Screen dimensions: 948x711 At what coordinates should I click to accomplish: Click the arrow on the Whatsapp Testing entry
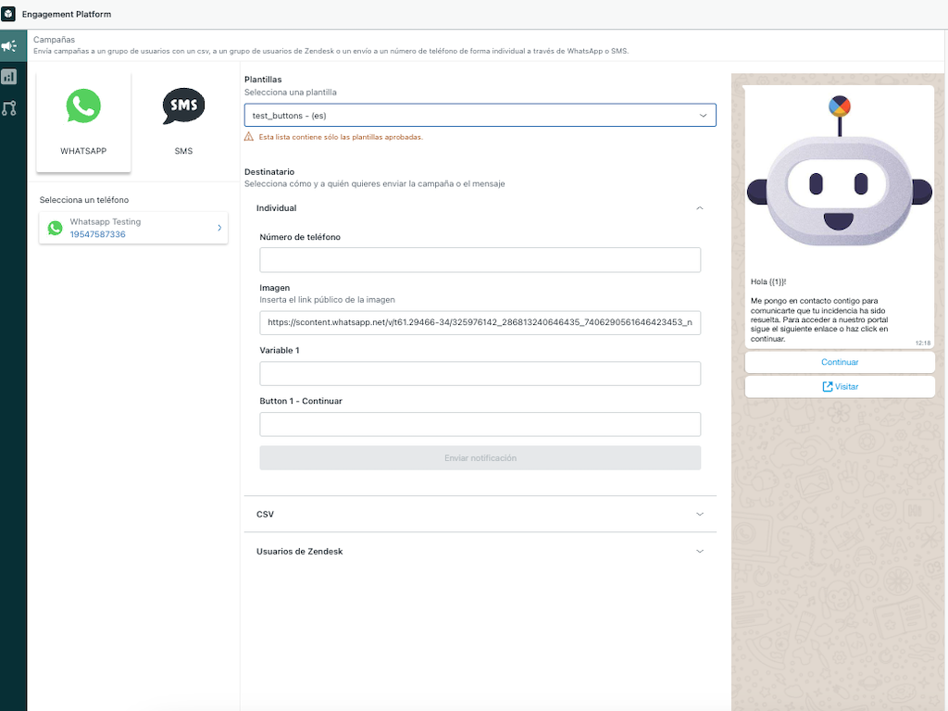pos(219,227)
